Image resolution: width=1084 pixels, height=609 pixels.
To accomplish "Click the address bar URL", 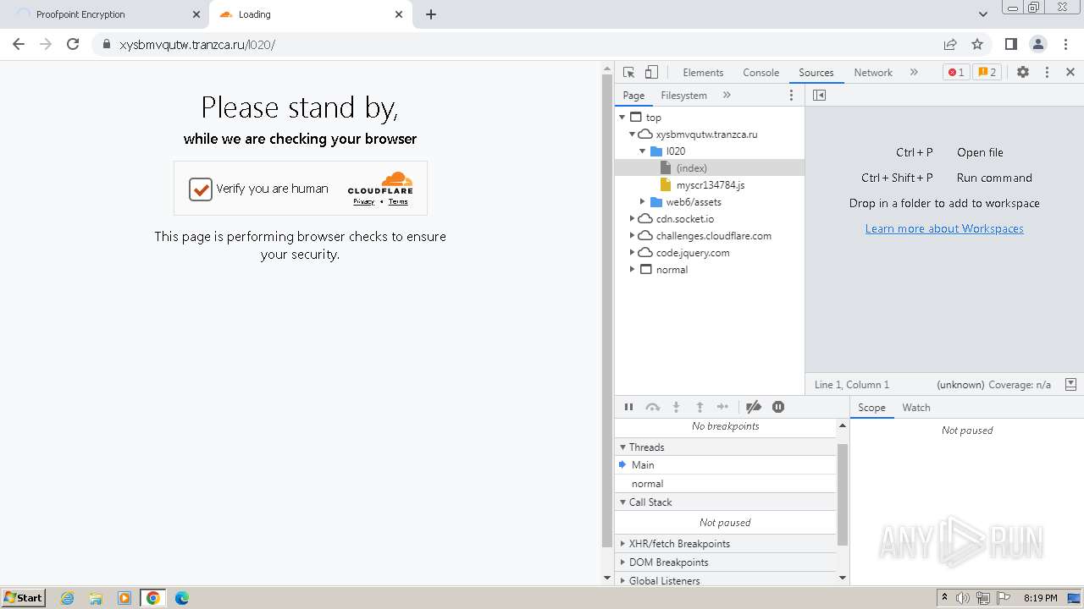I will pyautogui.click(x=197, y=45).
